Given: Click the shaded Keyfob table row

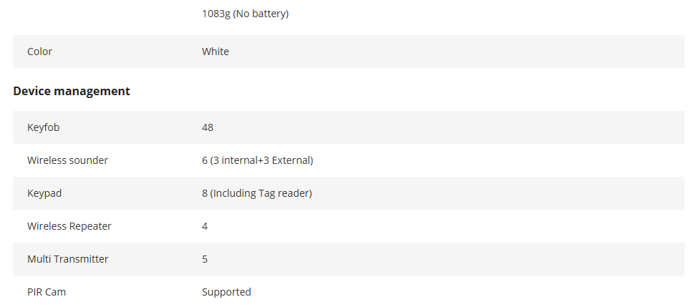Looking at the screenshot, I should (349, 127).
